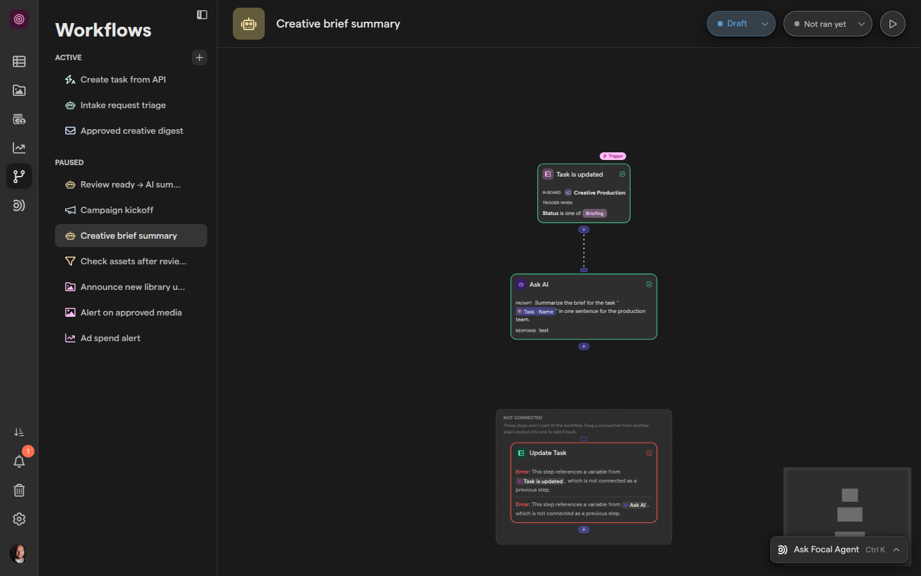Open the Focal Agent icon in left rail
The width and height of the screenshot is (921, 576).
tap(19, 205)
